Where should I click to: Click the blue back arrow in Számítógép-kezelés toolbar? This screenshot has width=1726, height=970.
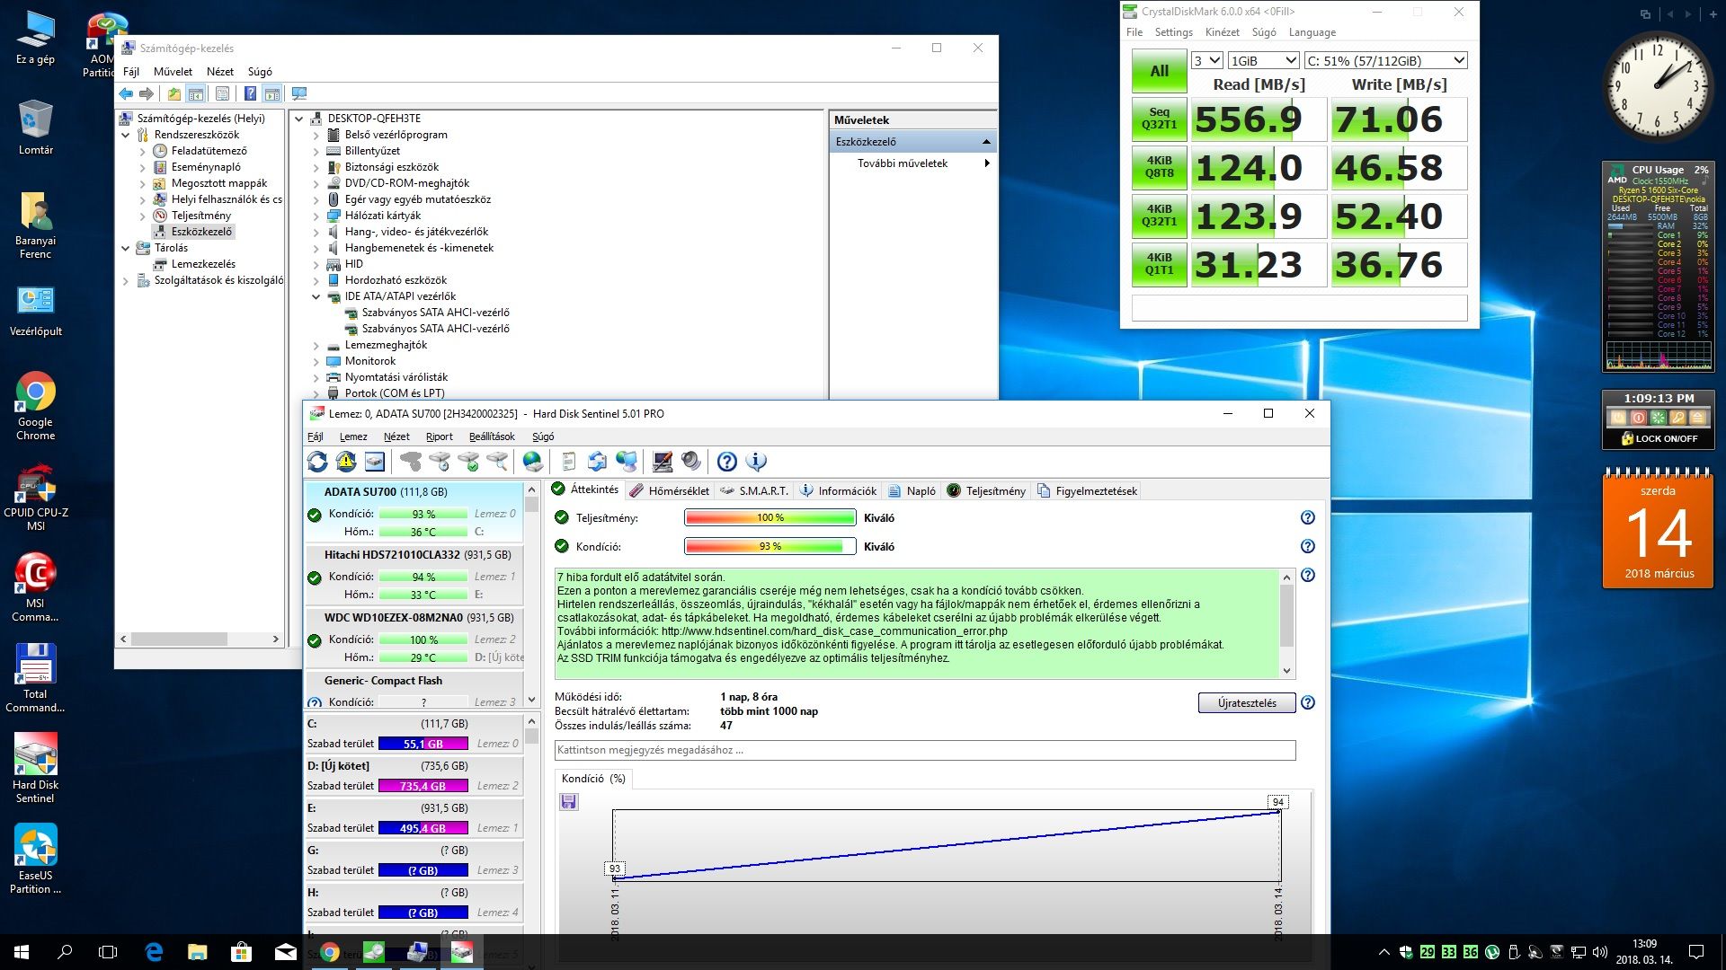pos(126,93)
